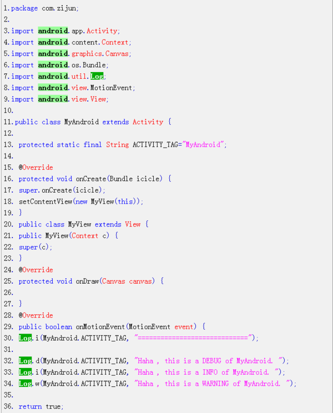Image resolution: width=333 pixels, height=413 pixels.
Task: Click highlighted 'Log' on line 33
Action: (26, 372)
